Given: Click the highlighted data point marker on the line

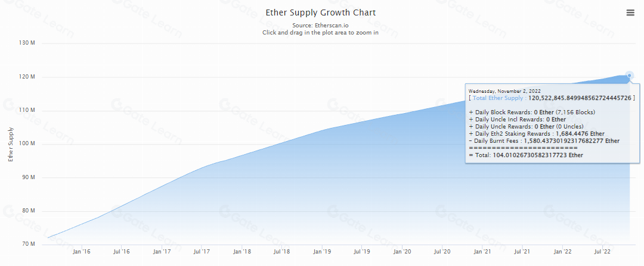Looking at the screenshot, I should tap(630, 76).
